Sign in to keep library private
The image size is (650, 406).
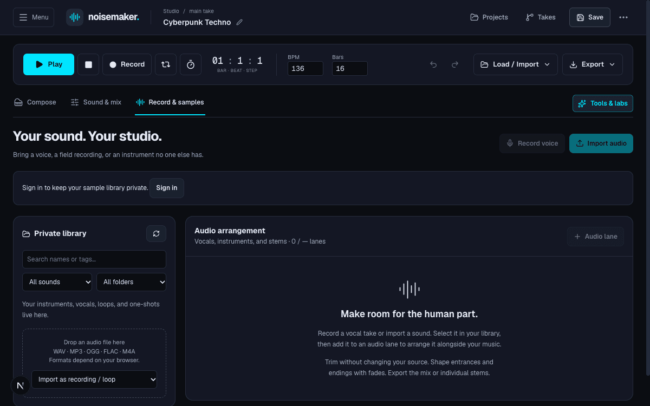(167, 188)
